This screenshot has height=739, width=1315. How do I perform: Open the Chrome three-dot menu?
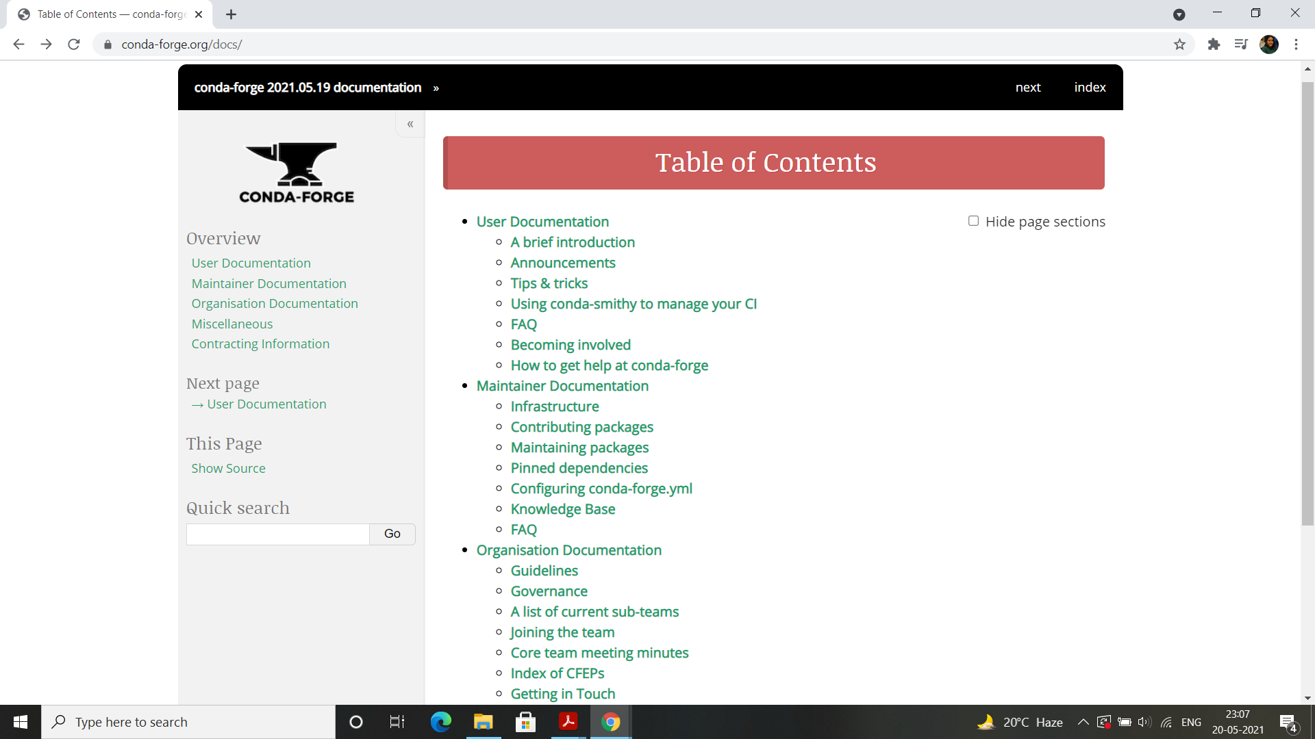(x=1296, y=44)
